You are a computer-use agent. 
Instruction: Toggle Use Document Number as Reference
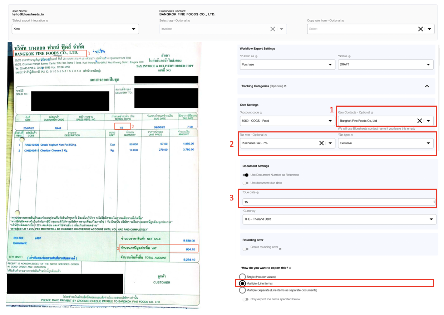(x=246, y=175)
